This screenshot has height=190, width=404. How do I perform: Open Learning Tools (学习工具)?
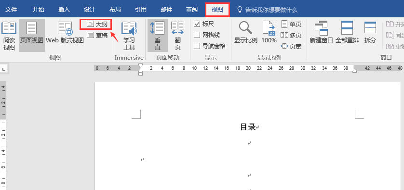129,36
